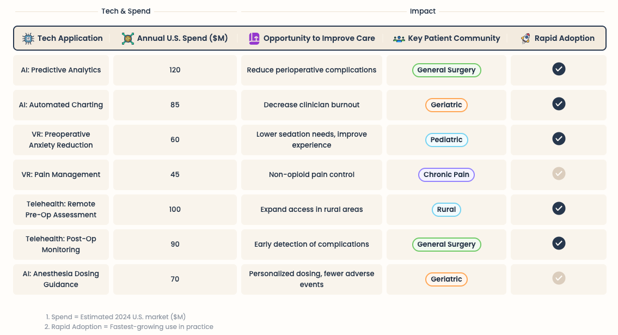Click the Remote Pre-Op Assessment adoption checkmark

pyautogui.click(x=559, y=209)
